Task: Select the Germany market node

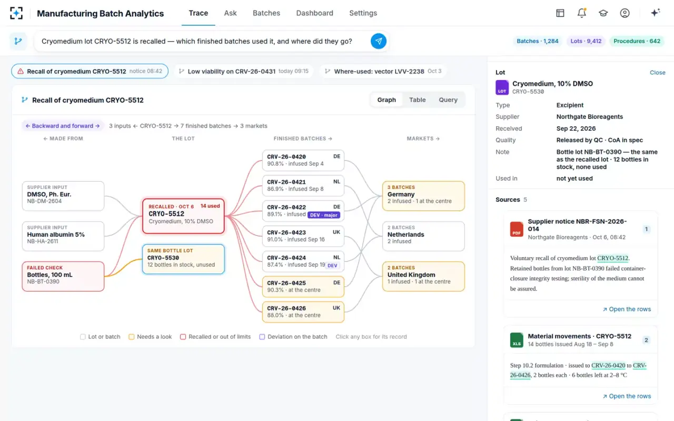Action: tap(423, 196)
